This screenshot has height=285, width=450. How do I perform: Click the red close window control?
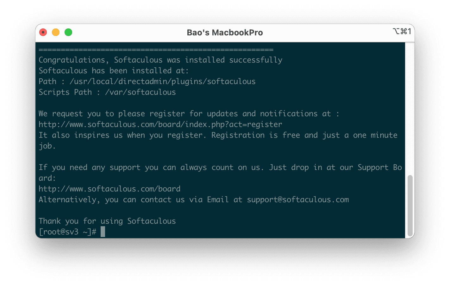click(43, 32)
